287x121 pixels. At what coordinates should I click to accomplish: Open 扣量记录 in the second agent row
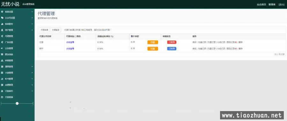[212, 49]
